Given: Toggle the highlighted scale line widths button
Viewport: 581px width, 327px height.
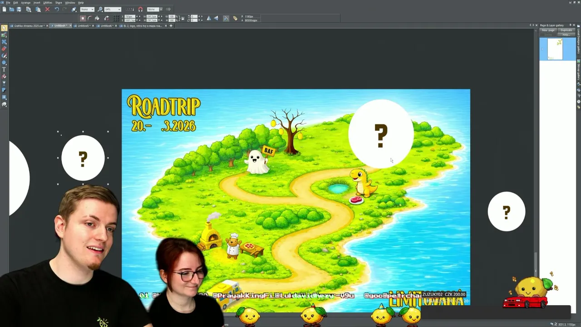Looking at the screenshot, I should (226, 18).
